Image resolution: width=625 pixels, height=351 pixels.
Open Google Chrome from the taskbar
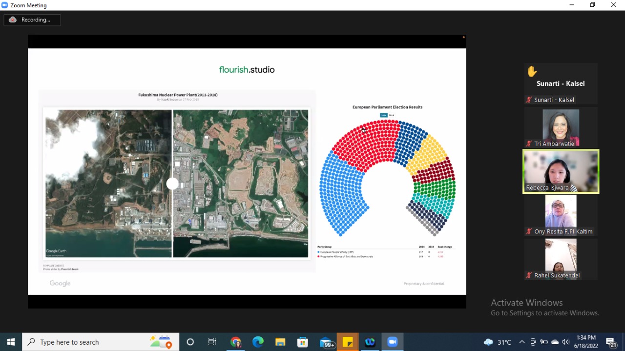coord(236,342)
